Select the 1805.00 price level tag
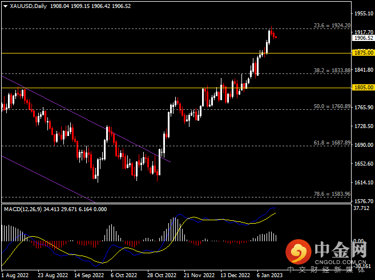The width and height of the screenshot is (375, 280). tap(363, 88)
